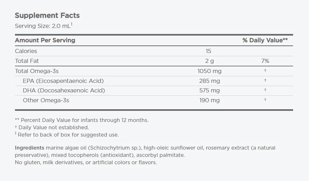This screenshot has height=181, width=309.
Task: Select the DHA (Docosahexaenoic Acid) label
Action: (x=64, y=90)
